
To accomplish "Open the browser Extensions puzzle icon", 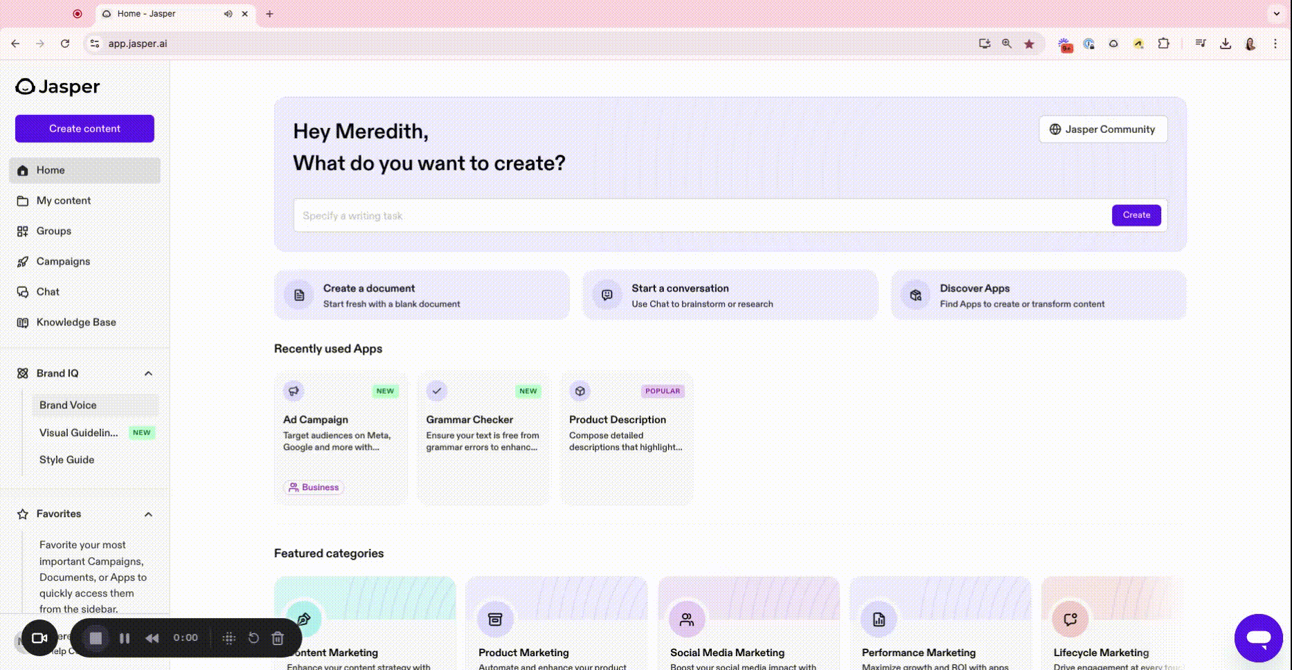I will tap(1163, 44).
